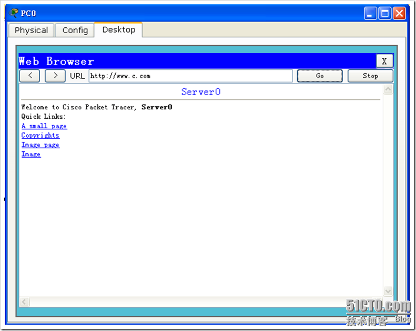Click the vertical scrollbar up arrow

388,89
